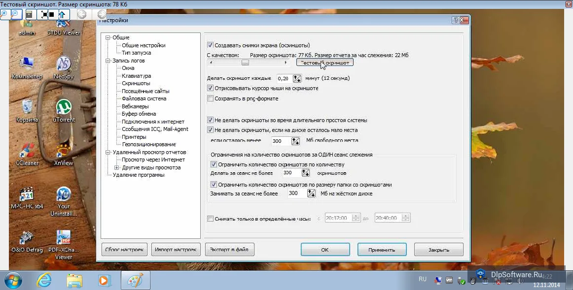Enable 'Снимать только в определённые часы' checkbox

210,219
